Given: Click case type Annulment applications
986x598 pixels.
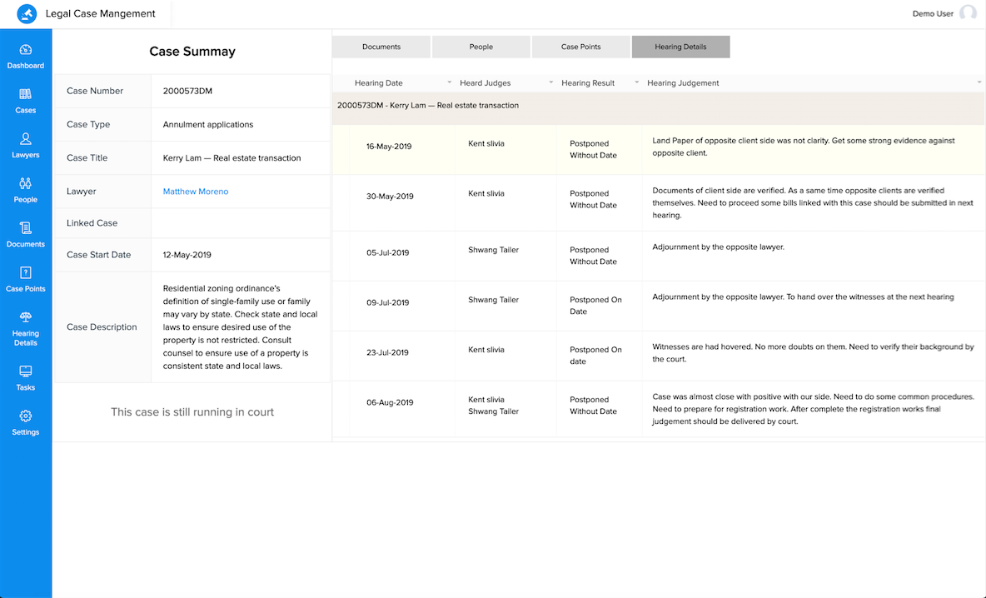Looking at the screenshot, I should (208, 124).
